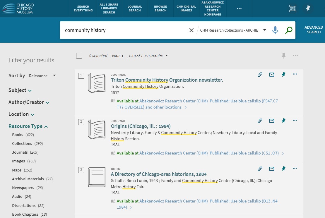Select result number 2 checkbox
Screen dimensions: 325x218
(81, 122)
